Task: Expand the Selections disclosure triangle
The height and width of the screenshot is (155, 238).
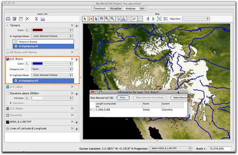Action: [11, 103]
